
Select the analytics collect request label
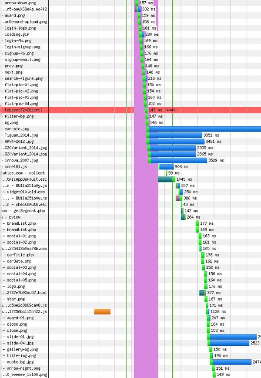pos(23,173)
